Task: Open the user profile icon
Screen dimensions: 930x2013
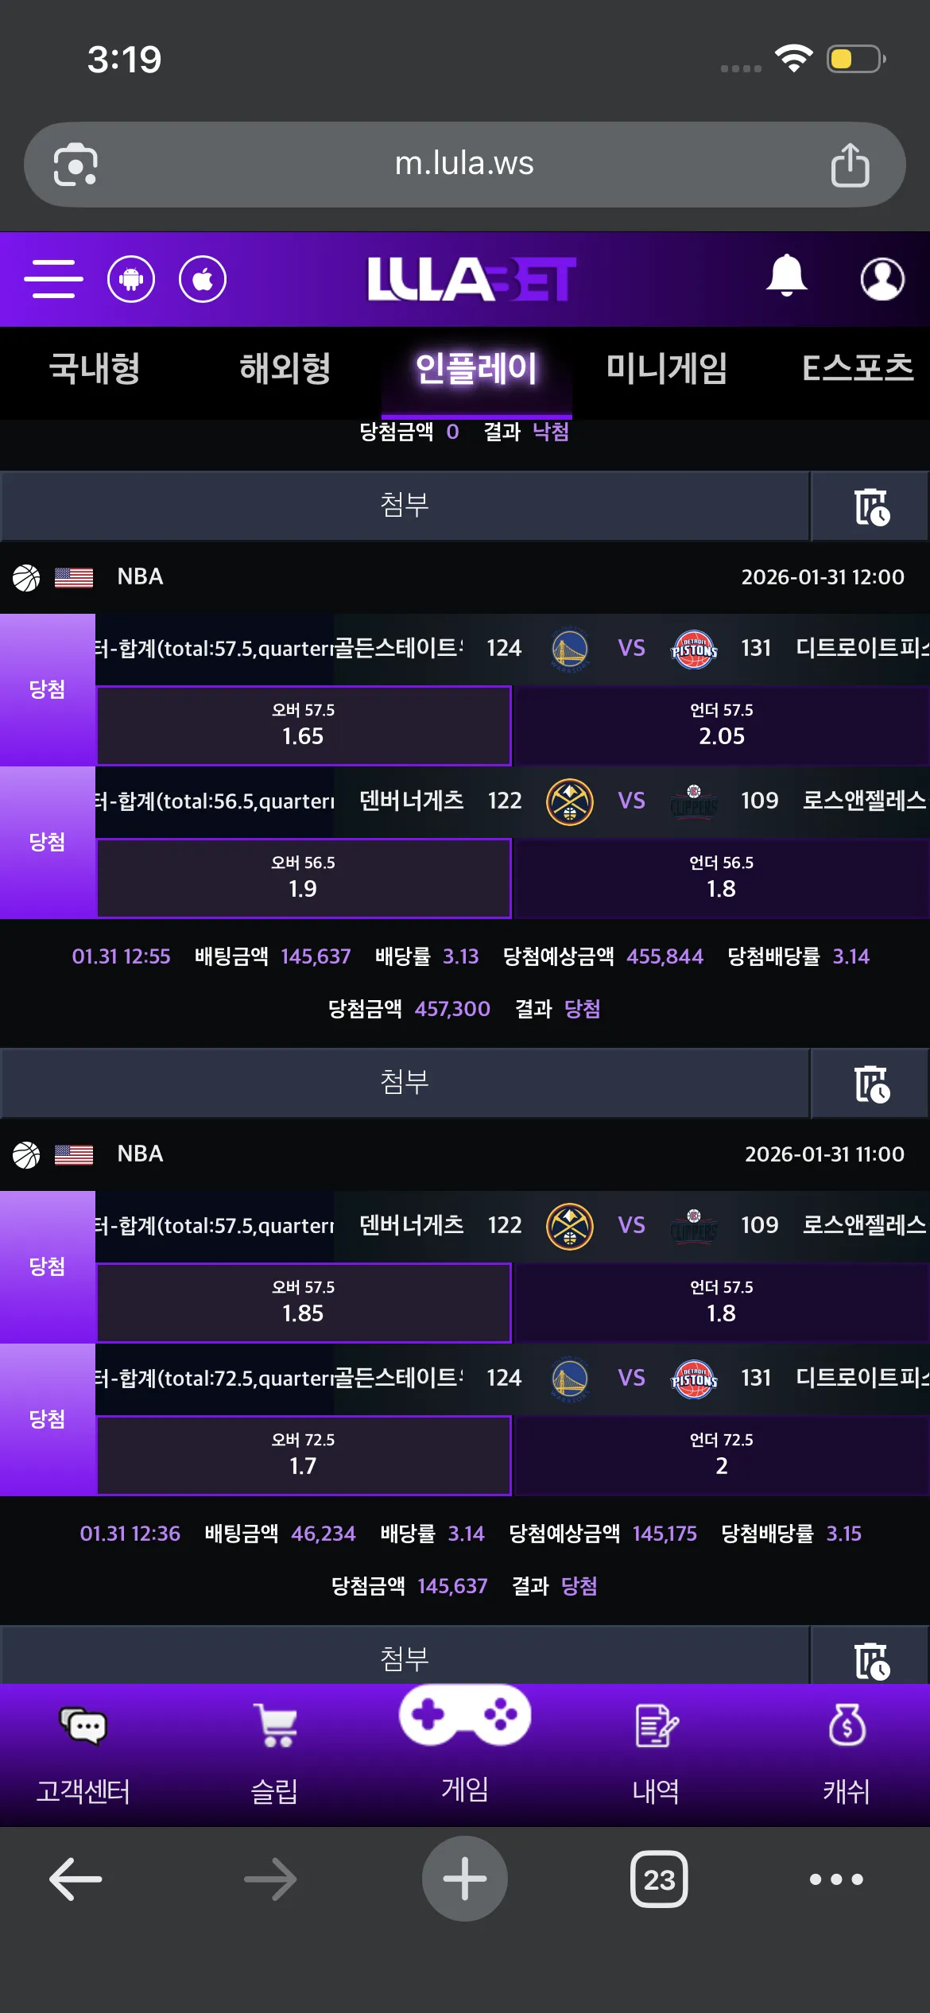Action: pyautogui.click(x=882, y=279)
